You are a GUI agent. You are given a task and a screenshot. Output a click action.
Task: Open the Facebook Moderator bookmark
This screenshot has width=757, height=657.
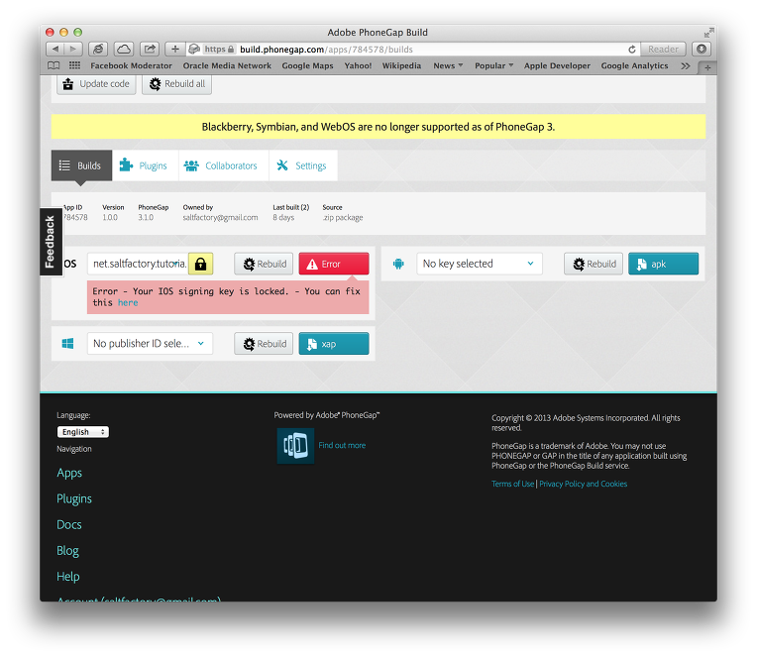pos(132,65)
